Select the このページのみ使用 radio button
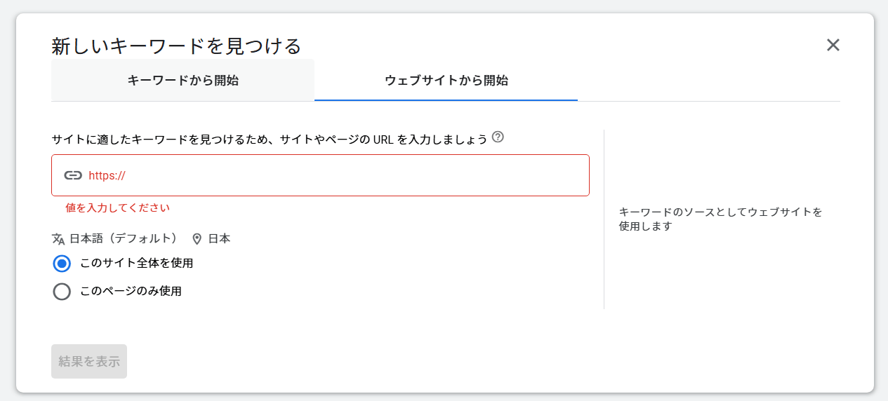 pyautogui.click(x=62, y=291)
